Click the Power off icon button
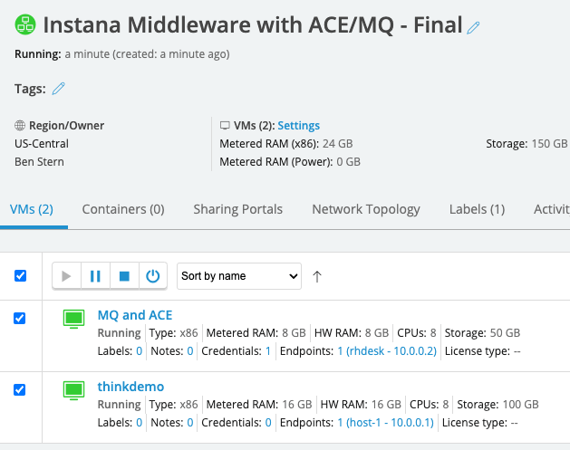The height and width of the screenshot is (450, 570). [152, 276]
